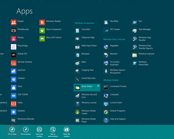This screenshot has width=174, height=139.
Task: Launch the Calculator icon
Action: [77, 30]
